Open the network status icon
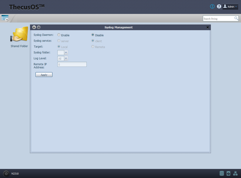Screen dimensions: 241x178 click(x=235, y=173)
